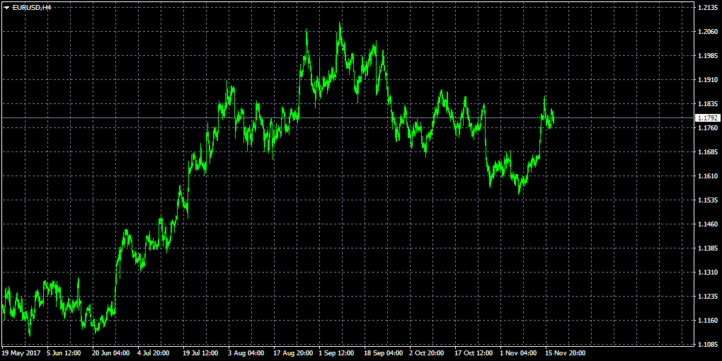This screenshot has height=361, width=722.
Task: Click the 4 Jul 20:00 time label
Action: [x=153, y=353]
